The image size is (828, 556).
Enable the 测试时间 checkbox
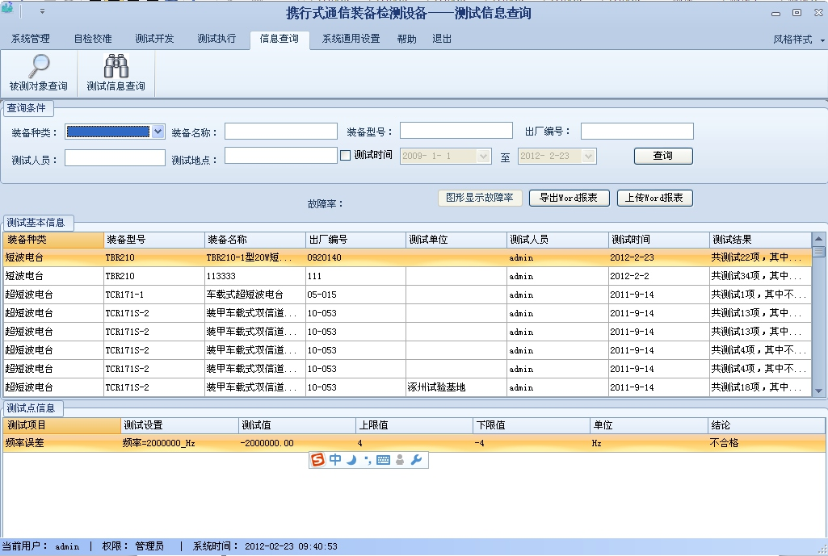click(x=346, y=156)
